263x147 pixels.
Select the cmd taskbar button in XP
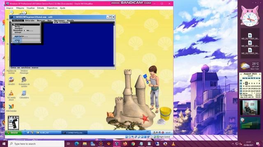(74, 133)
